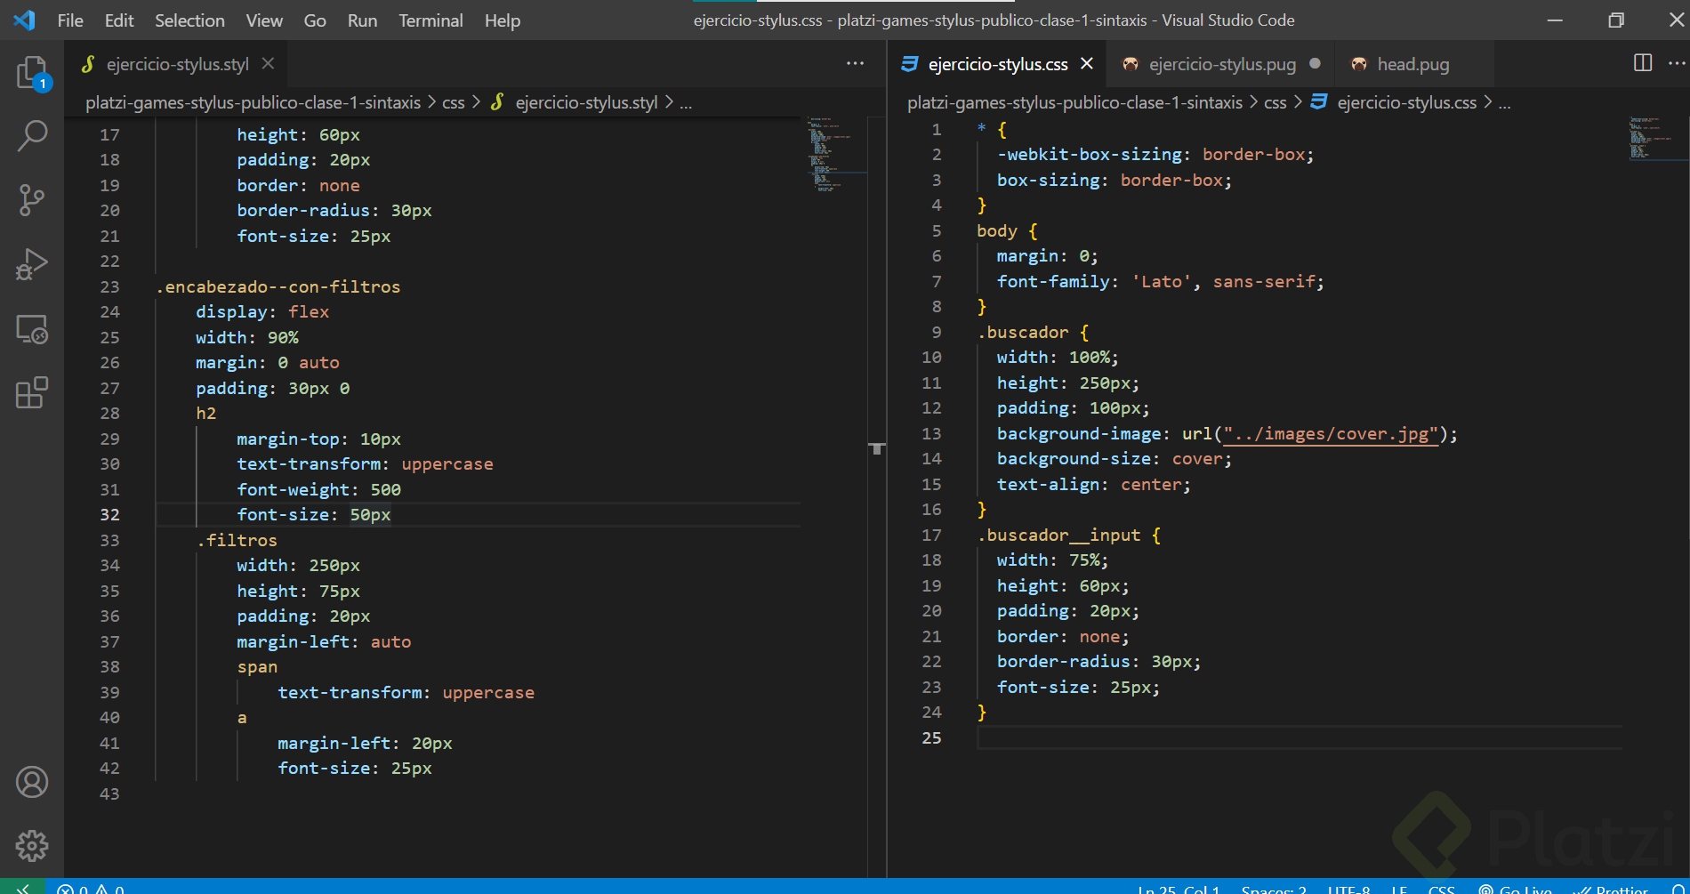Screen dimensions: 1690x894
Task: Click Go Live in status bar
Action: click(x=1517, y=888)
